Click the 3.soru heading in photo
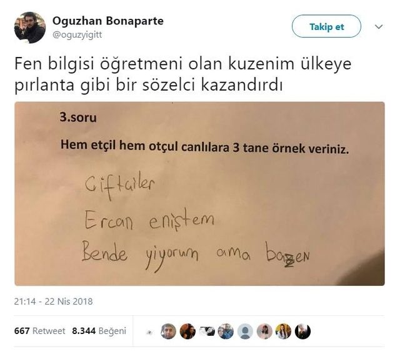 click(x=78, y=118)
